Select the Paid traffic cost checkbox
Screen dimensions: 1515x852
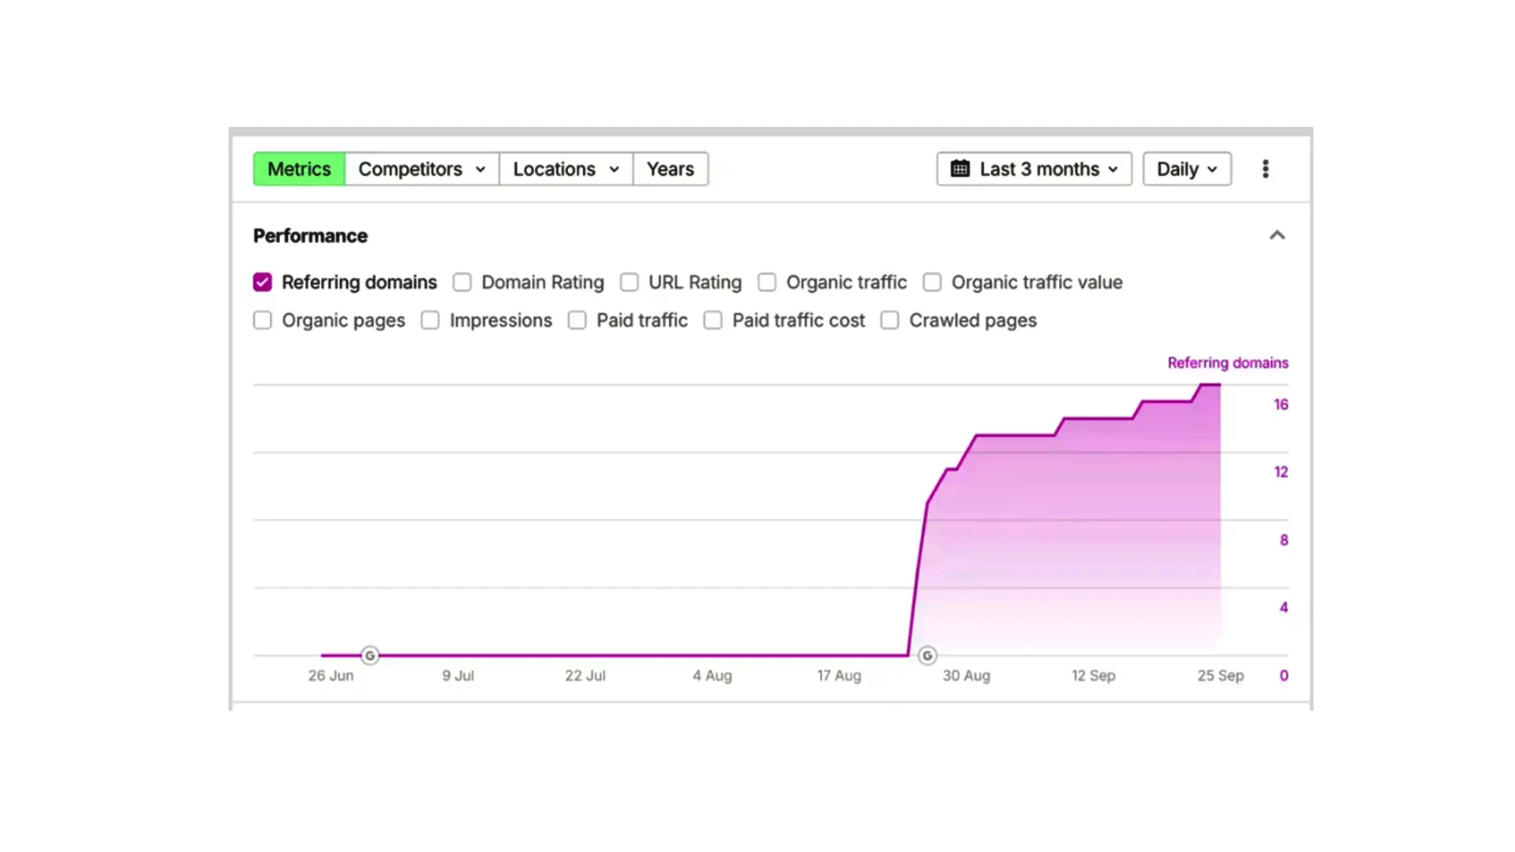pos(713,320)
